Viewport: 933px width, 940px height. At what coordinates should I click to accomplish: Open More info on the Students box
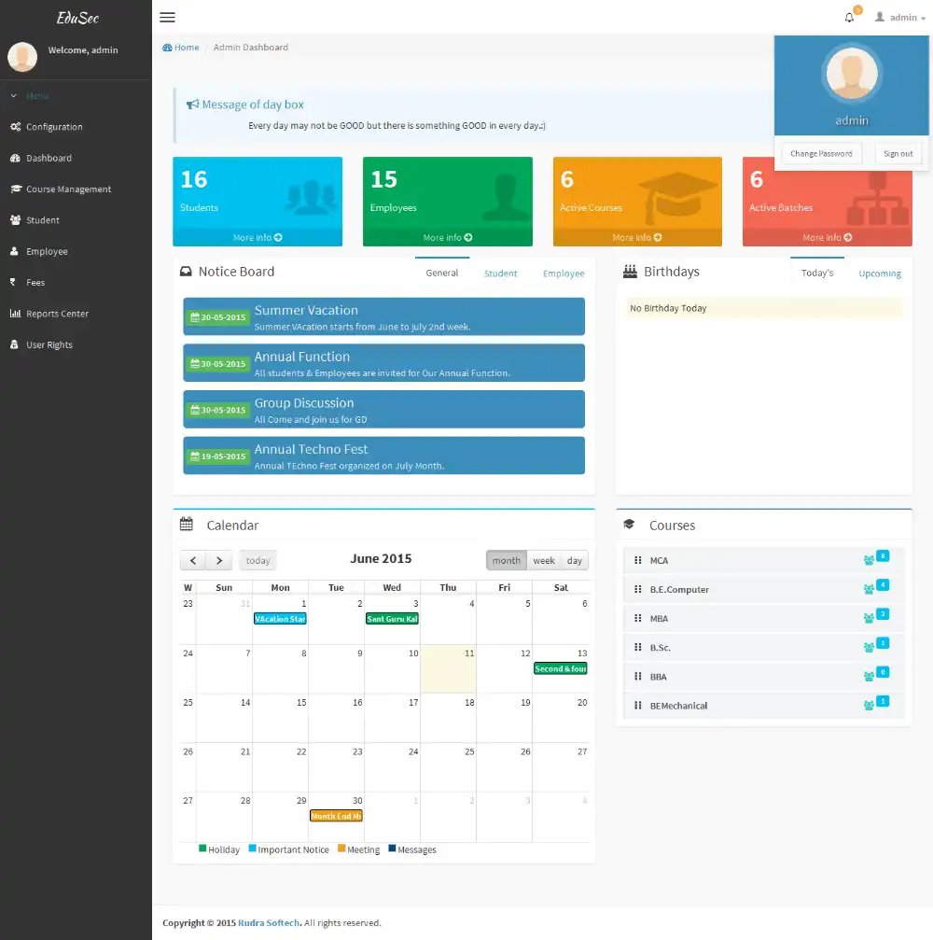[x=258, y=237]
